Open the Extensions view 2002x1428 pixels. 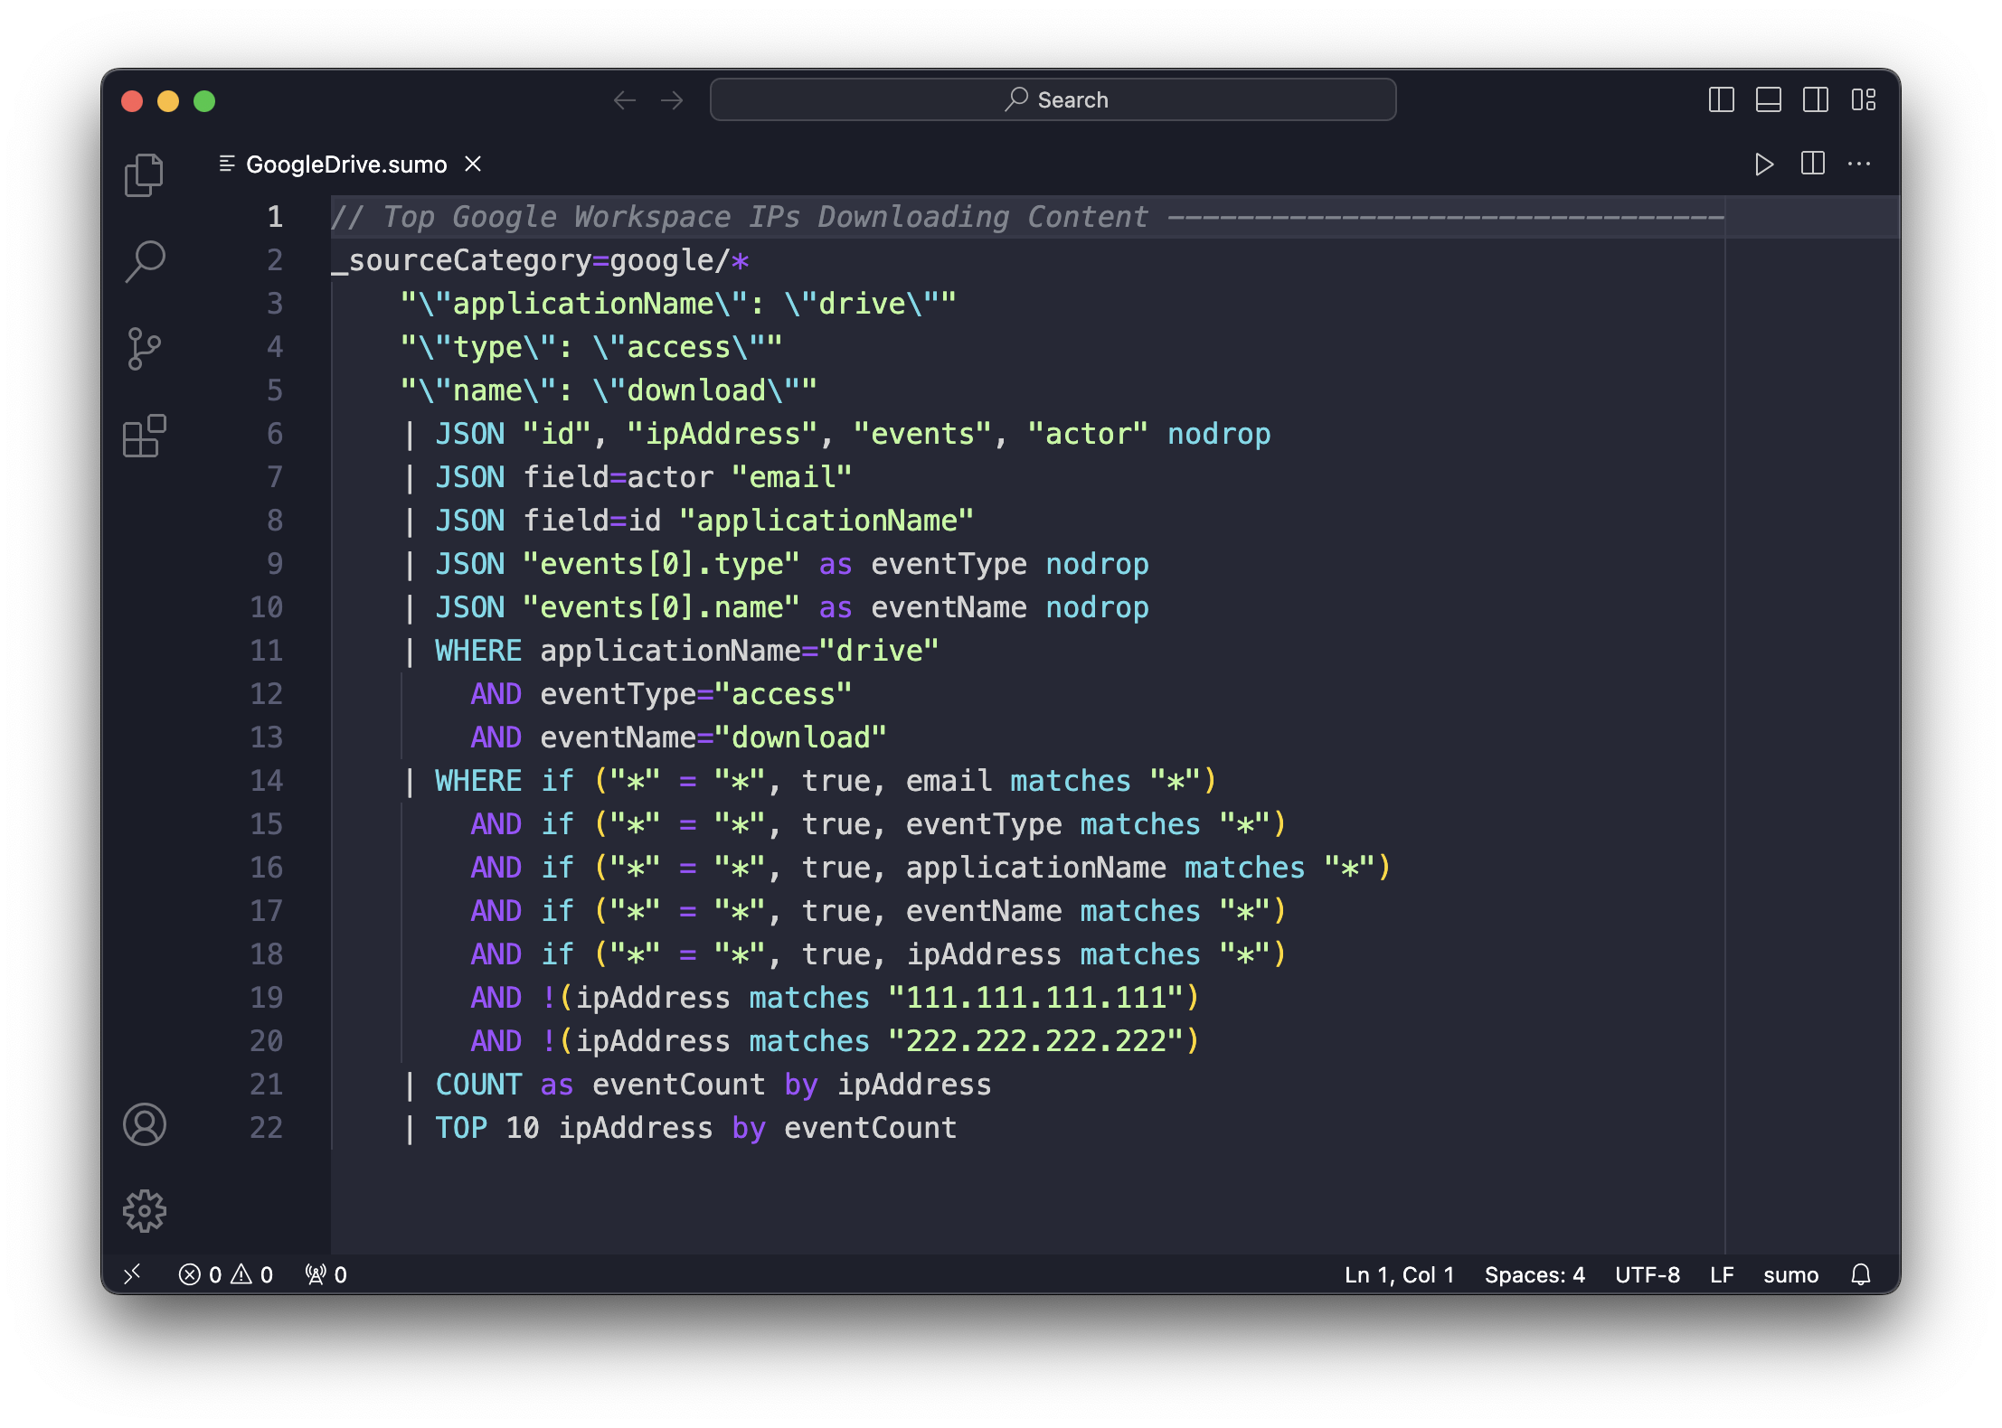click(x=144, y=437)
